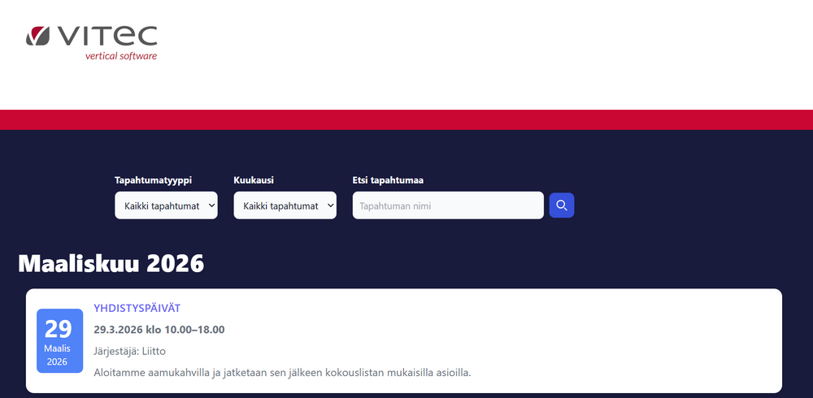Screen dimensions: 813x398
Task: Click the Vitec checkmark logo icon
Action: (x=38, y=36)
